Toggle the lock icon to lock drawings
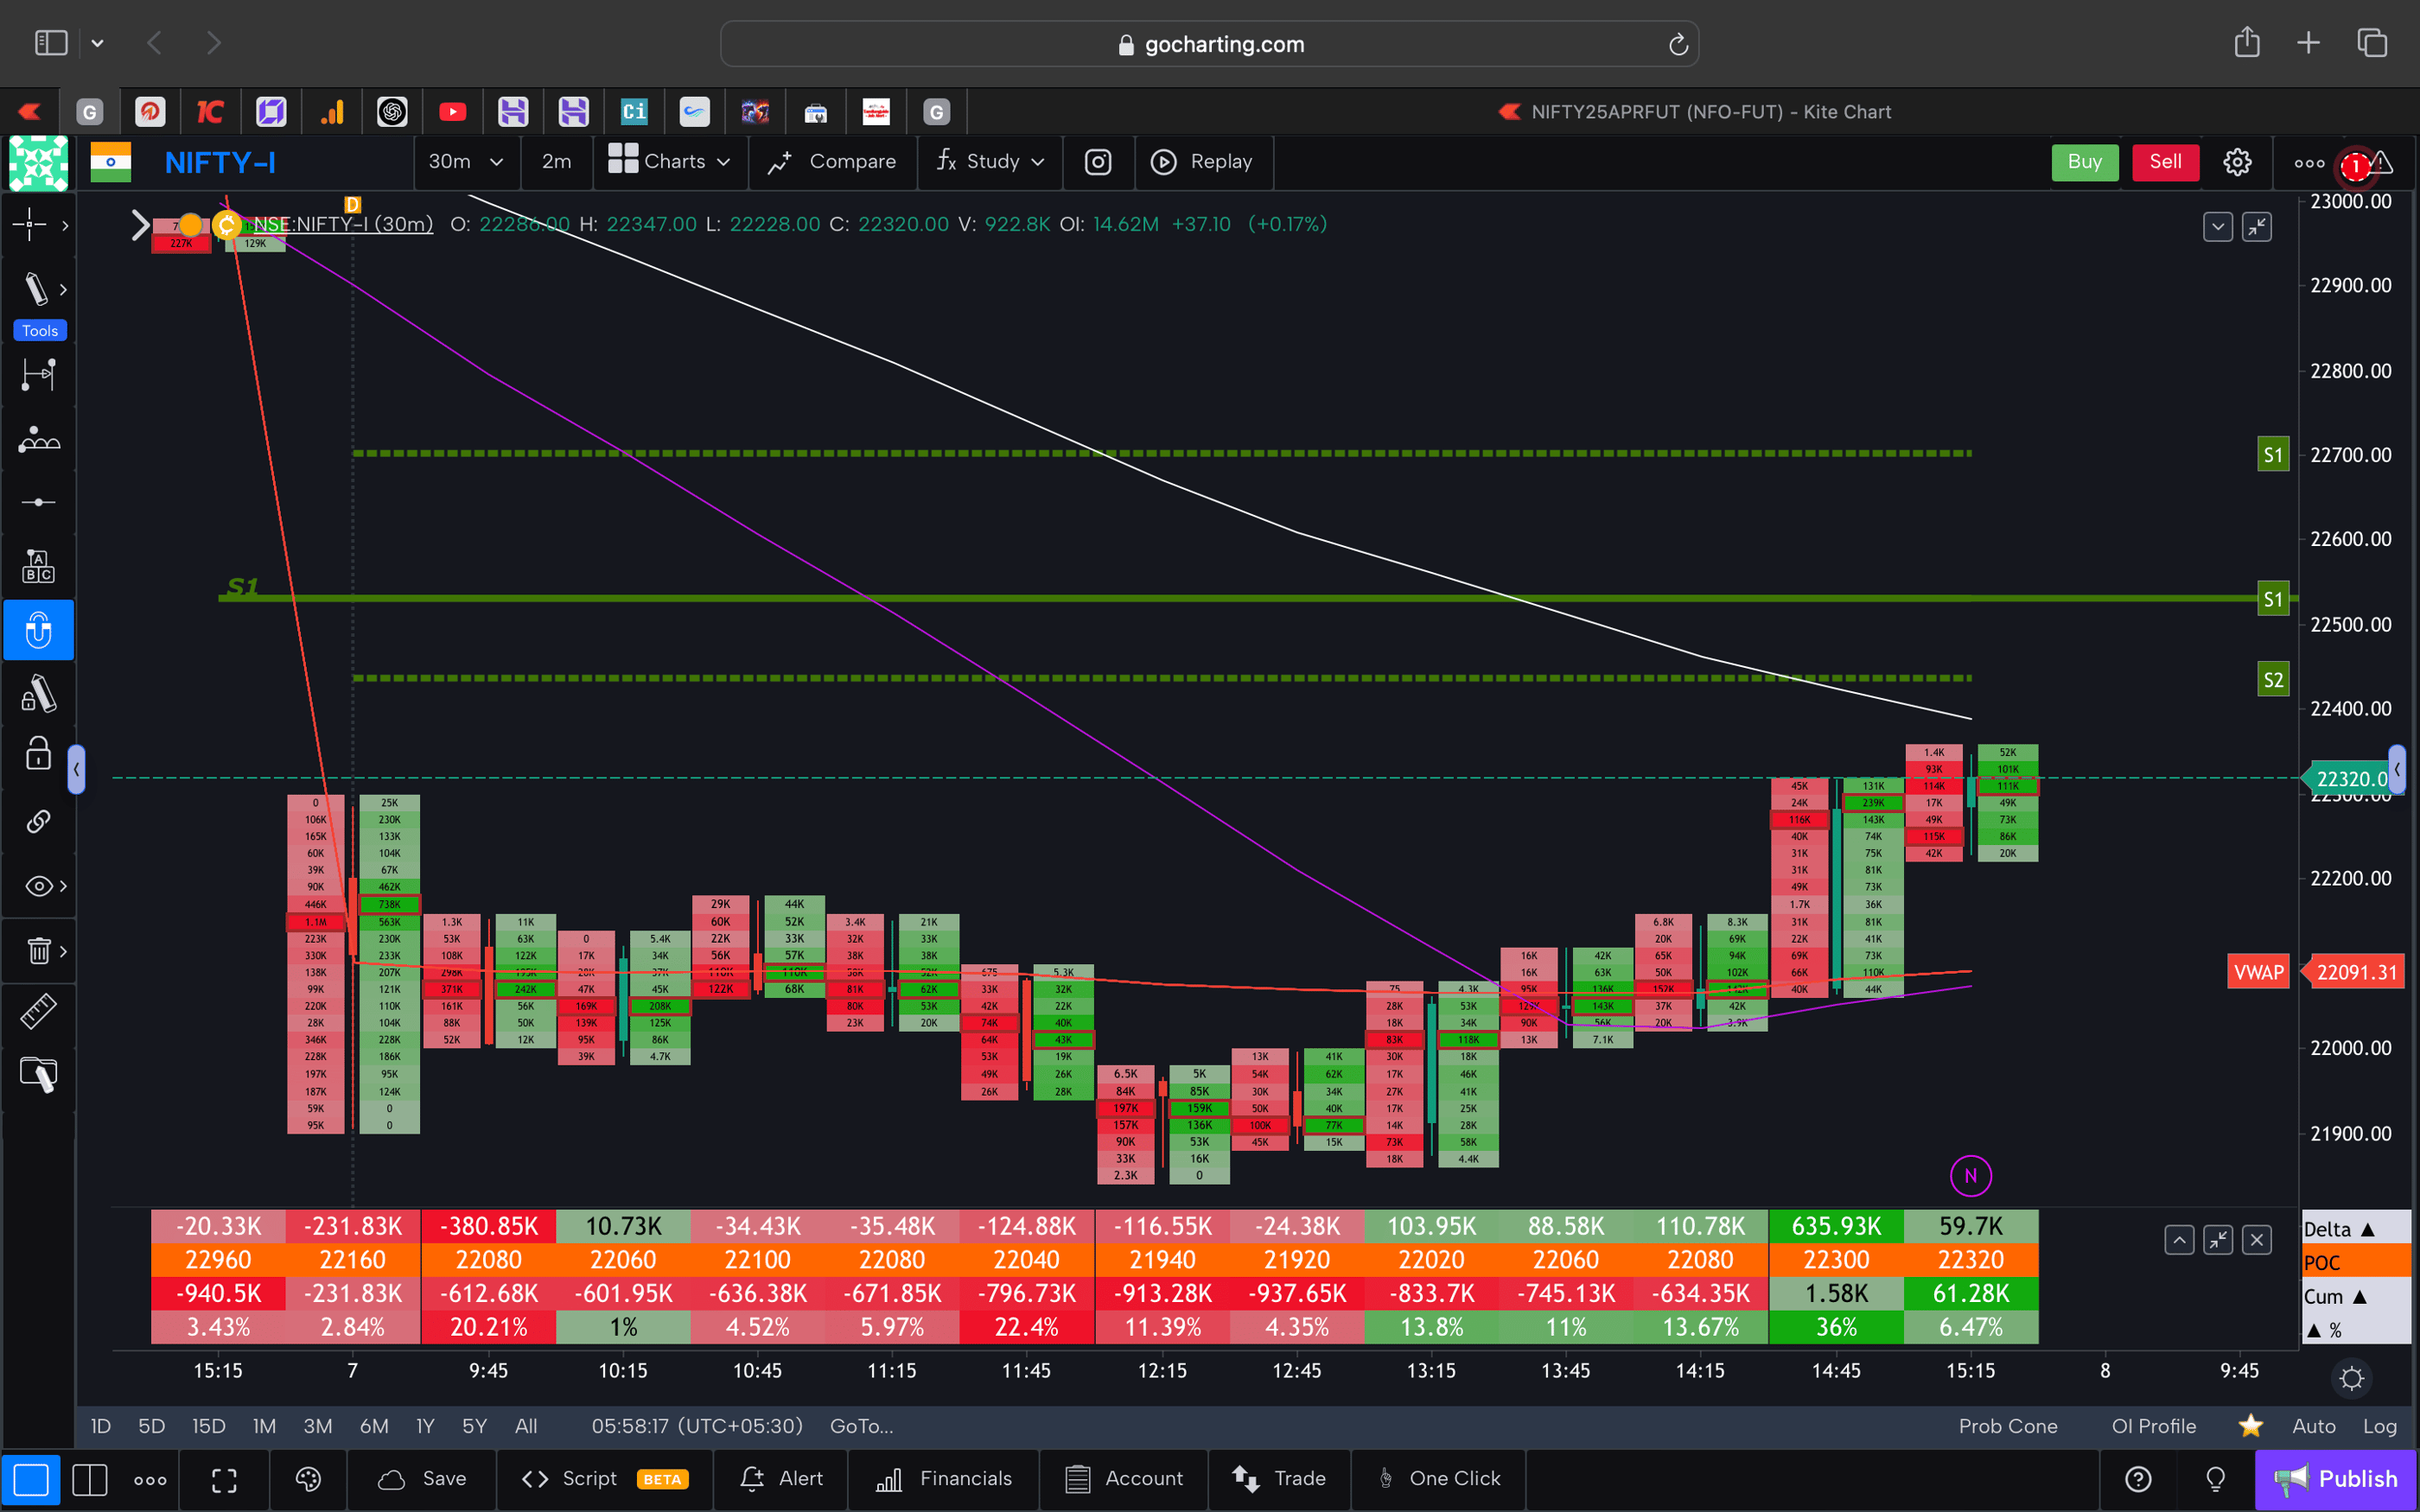This screenshot has width=2420, height=1512. pyautogui.click(x=38, y=753)
